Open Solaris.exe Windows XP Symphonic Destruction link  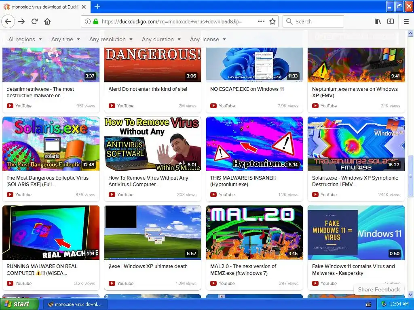[355, 181]
